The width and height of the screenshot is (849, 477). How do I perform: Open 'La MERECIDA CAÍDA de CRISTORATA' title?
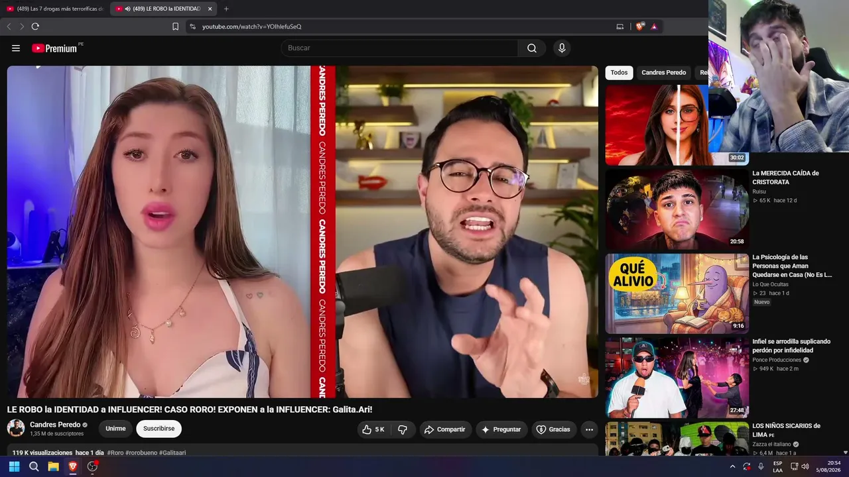pyautogui.click(x=785, y=178)
